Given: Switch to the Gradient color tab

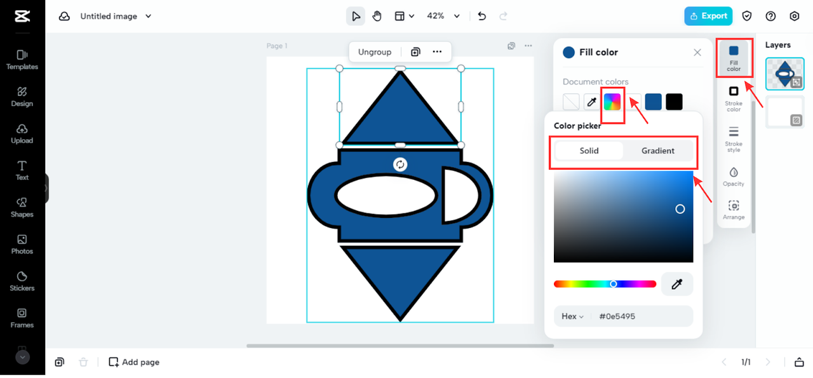Looking at the screenshot, I should tap(658, 151).
